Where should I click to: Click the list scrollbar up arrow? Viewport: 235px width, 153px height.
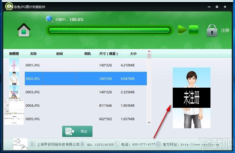(149, 51)
